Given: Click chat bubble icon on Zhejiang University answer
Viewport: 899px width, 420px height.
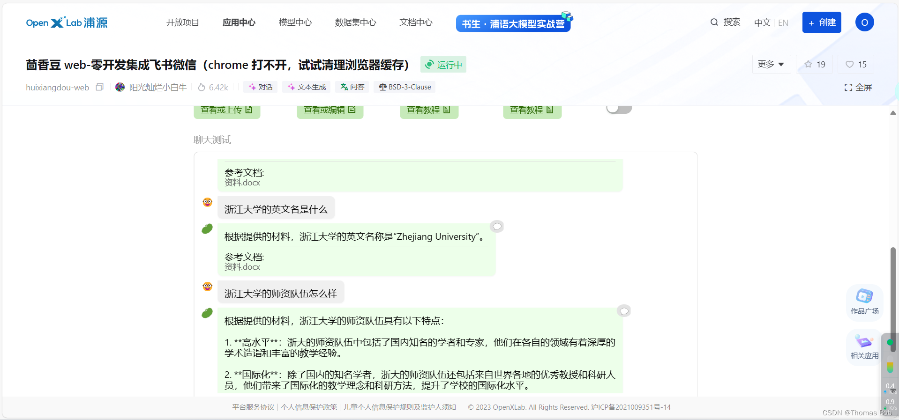Looking at the screenshot, I should 497,227.
